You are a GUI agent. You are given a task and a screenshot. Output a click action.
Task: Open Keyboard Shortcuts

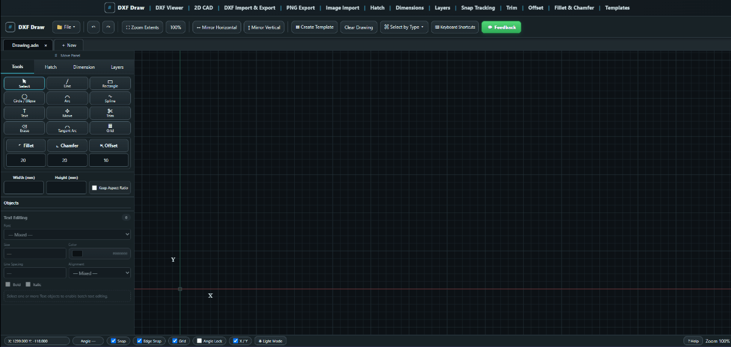click(455, 27)
